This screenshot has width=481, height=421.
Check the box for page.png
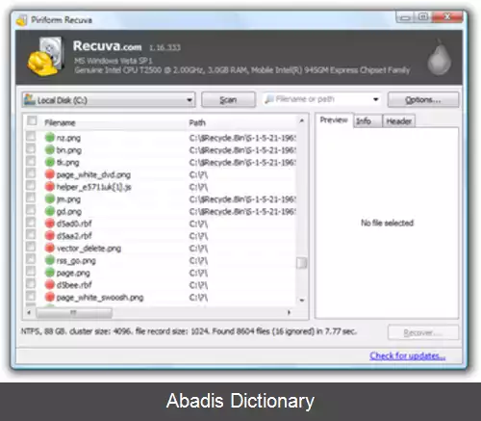[x=31, y=272]
